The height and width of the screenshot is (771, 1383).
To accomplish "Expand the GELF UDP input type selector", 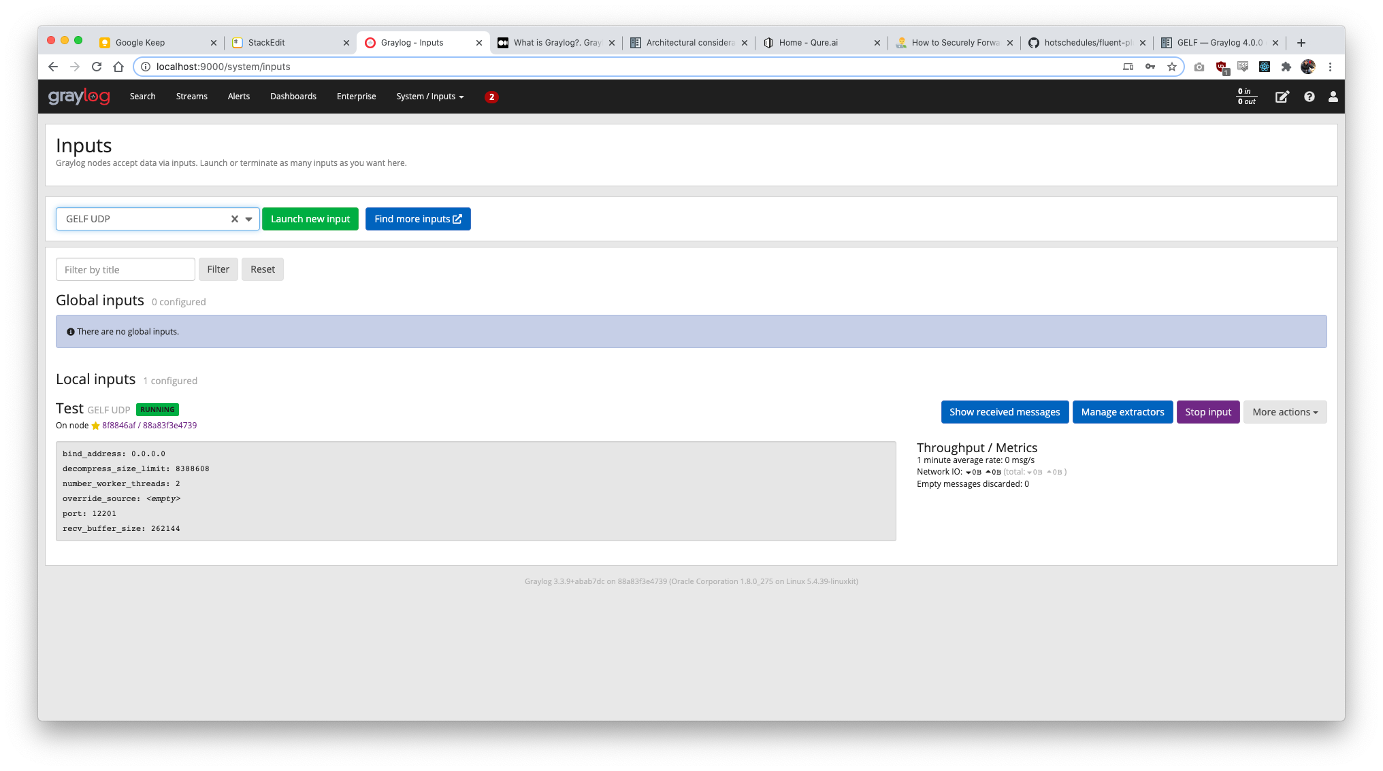I will (x=249, y=219).
